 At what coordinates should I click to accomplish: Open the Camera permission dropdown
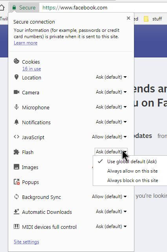111,92
